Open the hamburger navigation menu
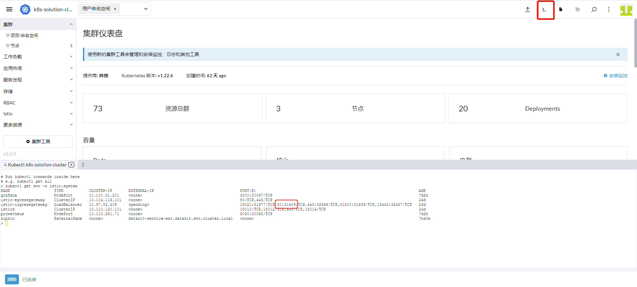The image size is (637, 287). click(9, 9)
